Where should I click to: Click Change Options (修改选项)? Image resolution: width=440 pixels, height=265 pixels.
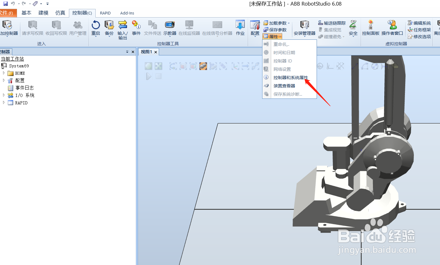pos(419,37)
